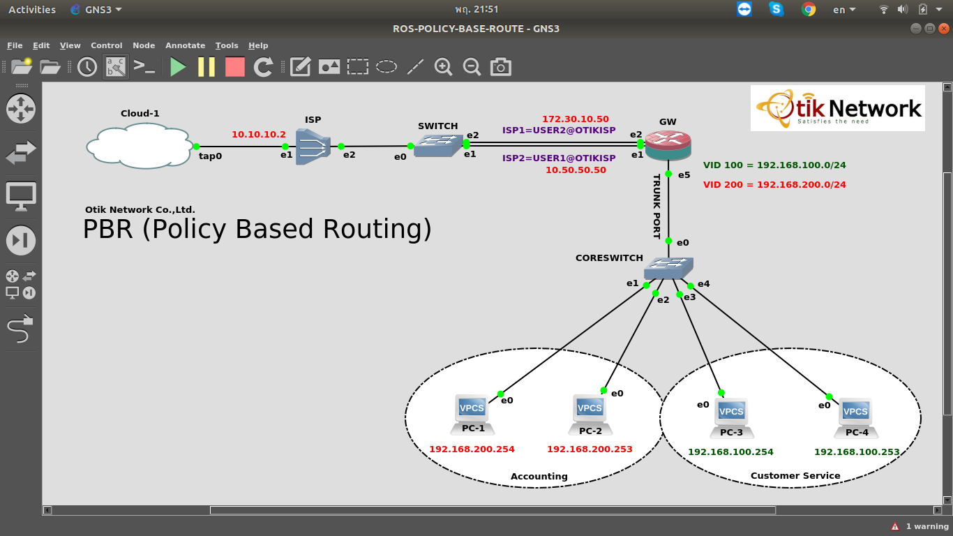The width and height of the screenshot is (953, 536).
Task: Open the Edit menu
Action: click(x=41, y=45)
